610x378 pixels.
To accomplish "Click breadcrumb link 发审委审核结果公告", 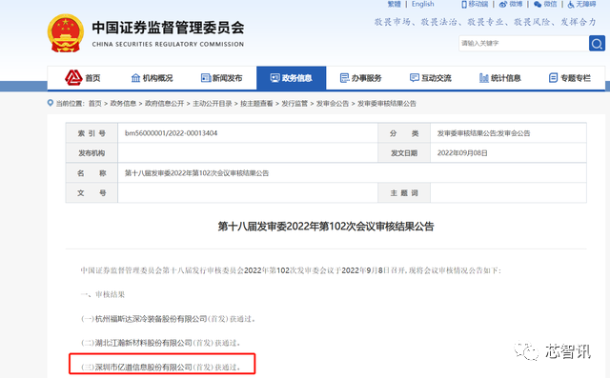I will pyautogui.click(x=387, y=104).
